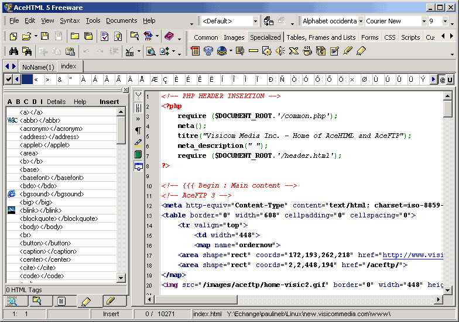
Task: Click the horizontal rule icon in Specialized toolbar
Action: click(253, 51)
